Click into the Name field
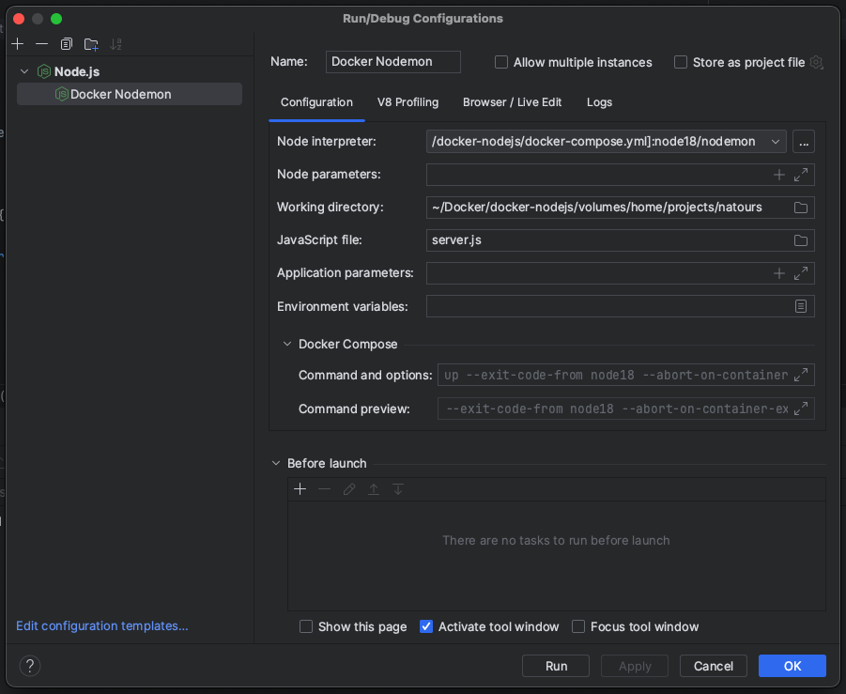The image size is (846, 694). click(392, 62)
